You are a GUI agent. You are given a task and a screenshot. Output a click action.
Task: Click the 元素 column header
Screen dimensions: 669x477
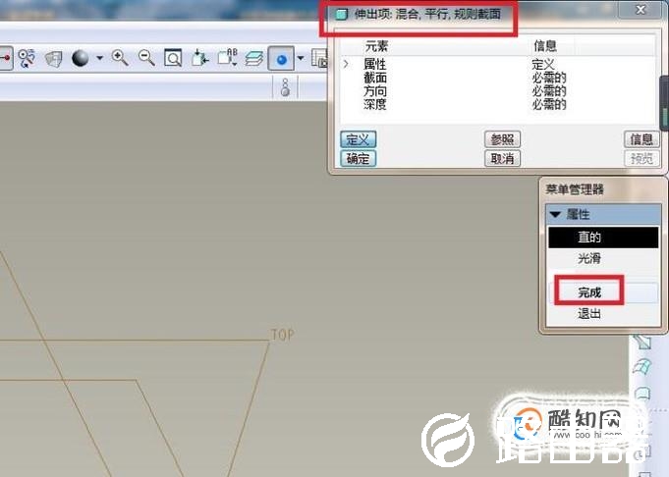coord(376,46)
